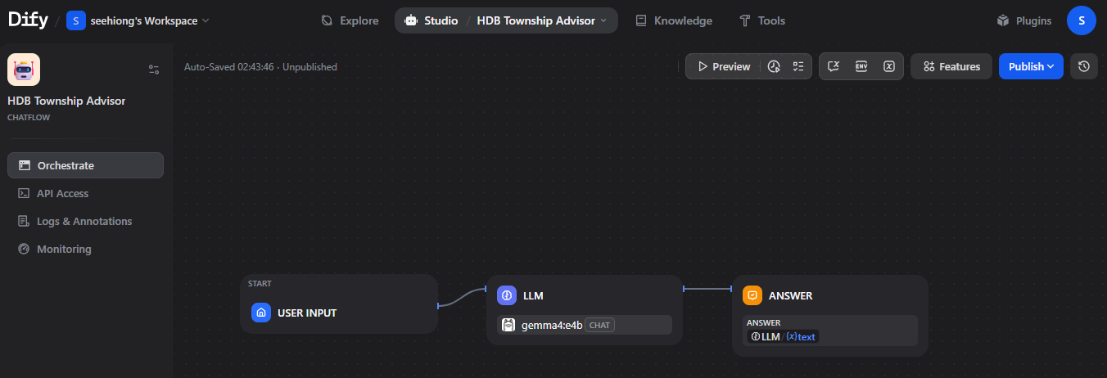Screen dimensions: 1107x378
Task: Click the CHAT badge on LLM node
Action: click(x=599, y=325)
